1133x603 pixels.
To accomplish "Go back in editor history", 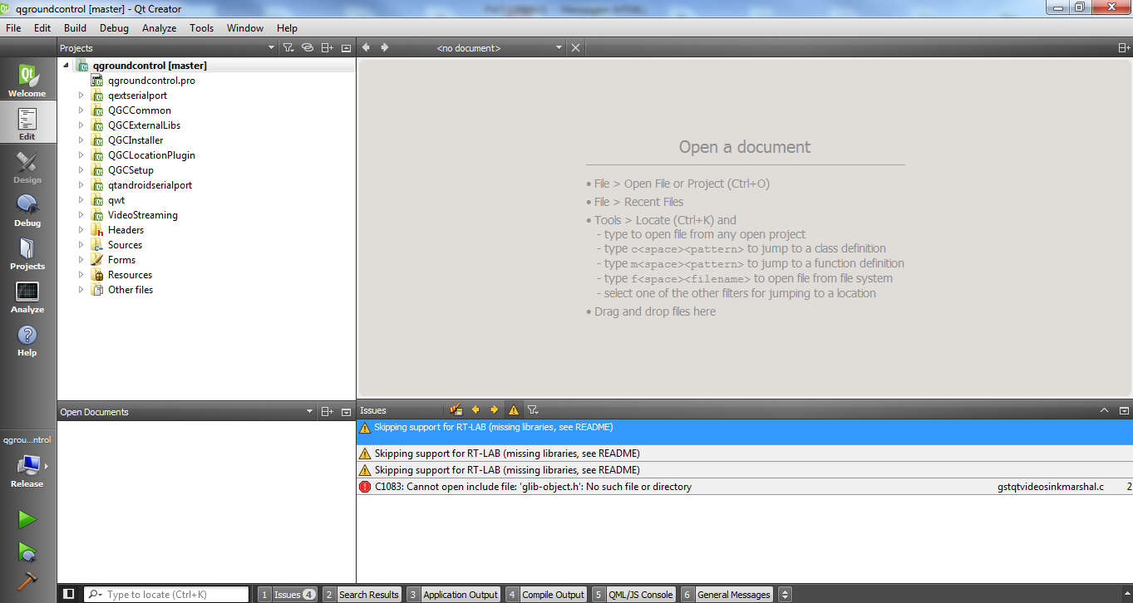I will (366, 47).
